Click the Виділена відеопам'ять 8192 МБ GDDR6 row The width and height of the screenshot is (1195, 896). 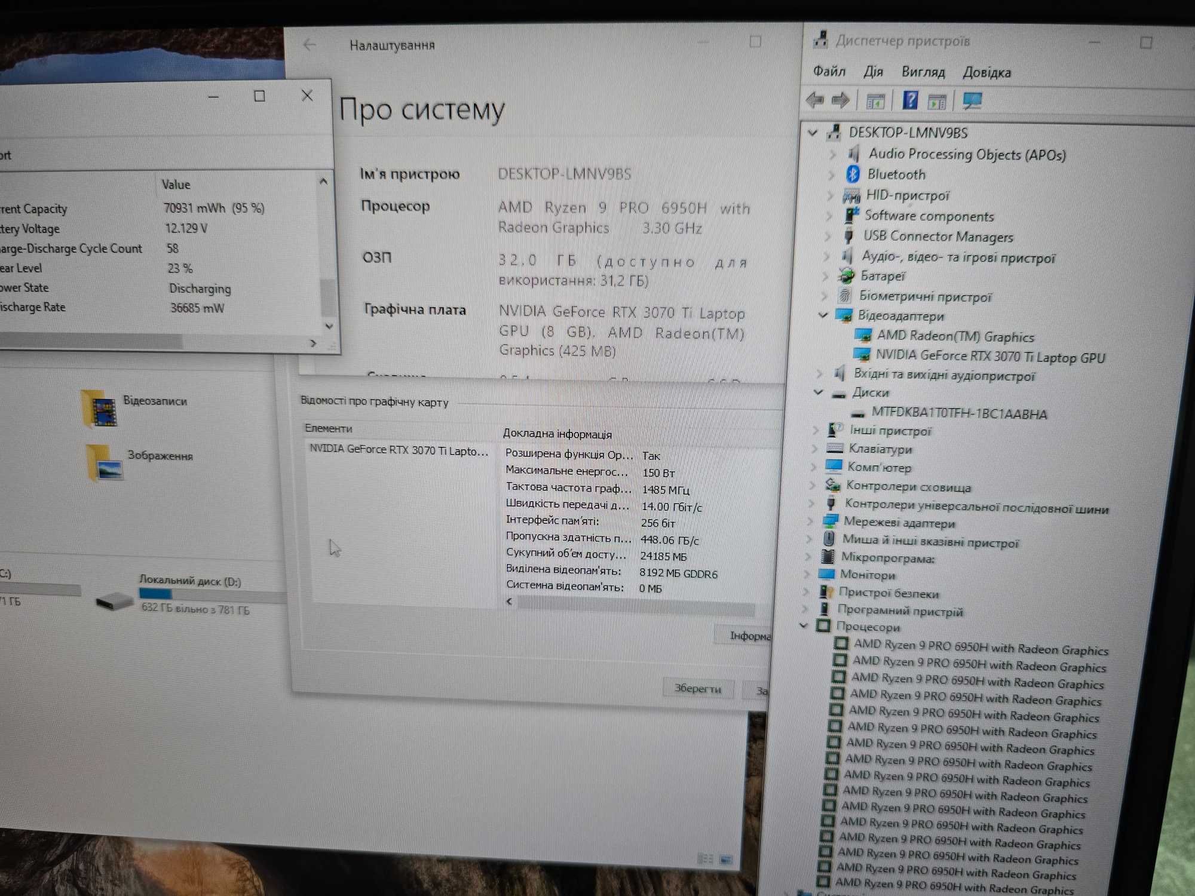pyautogui.click(x=611, y=572)
